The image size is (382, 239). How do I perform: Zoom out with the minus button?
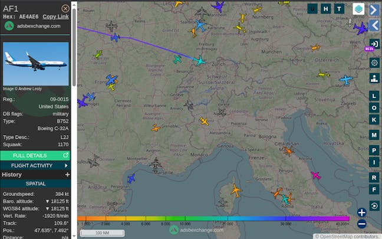[x=361, y=224]
